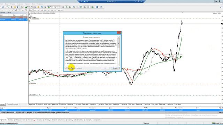Toggle the Авто-торговля button
Screen dimensions: 223x125
click(54, 7)
